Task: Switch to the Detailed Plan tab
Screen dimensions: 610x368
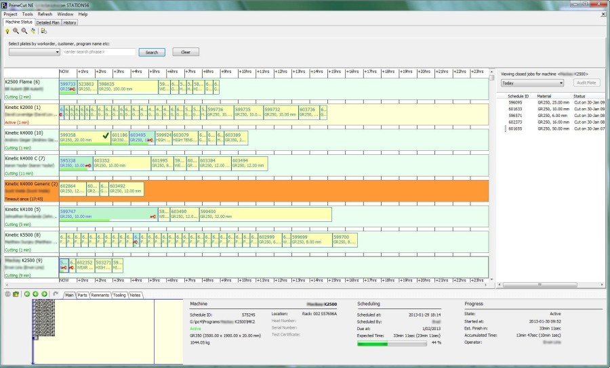Action: 48,22
